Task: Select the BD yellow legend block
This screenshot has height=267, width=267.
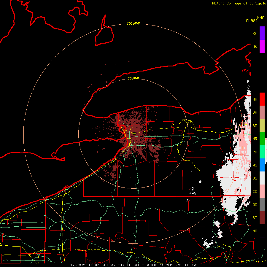Action: click(262, 126)
